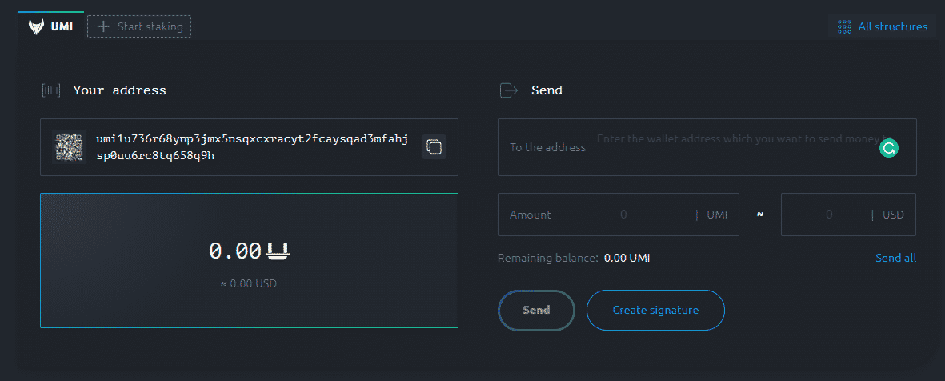
Task: Open the wallet QR code thumbnail
Action: point(69,147)
